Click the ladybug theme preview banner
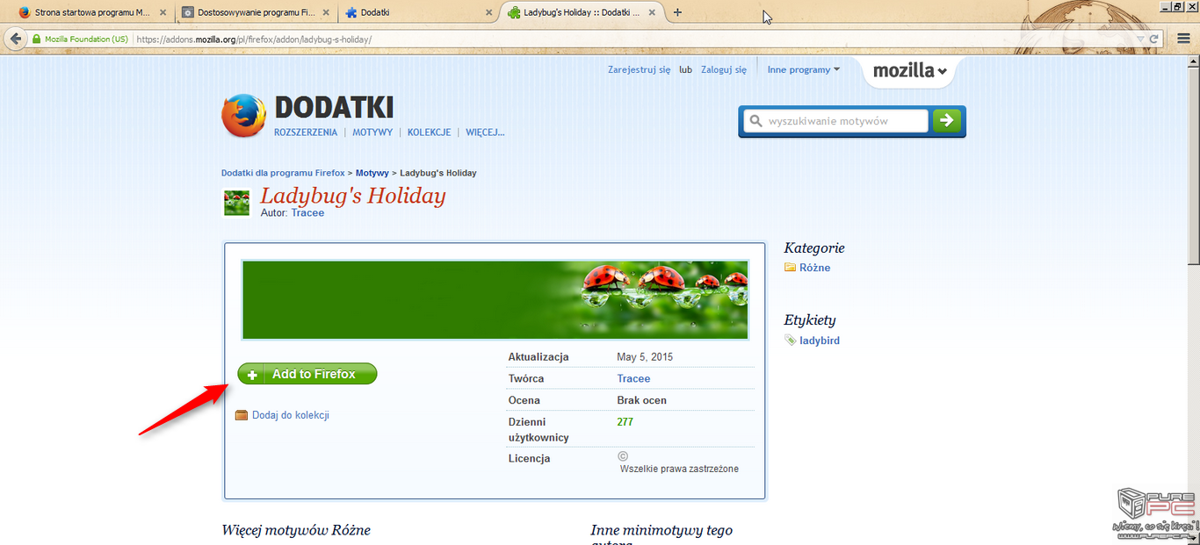1200x545 pixels. click(x=495, y=299)
